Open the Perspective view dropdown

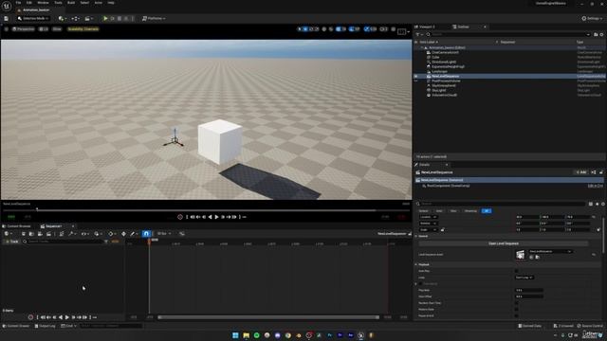click(24, 29)
